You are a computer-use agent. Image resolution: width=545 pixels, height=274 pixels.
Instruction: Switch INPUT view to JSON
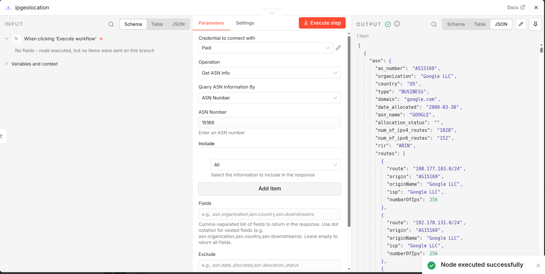pyautogui.click(x=178, y=24)
